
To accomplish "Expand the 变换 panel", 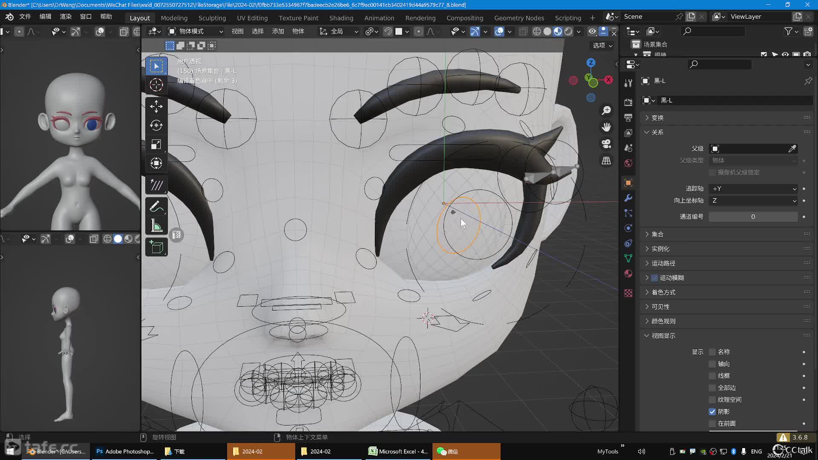I will pyautogui.click(x=726, y=118).
